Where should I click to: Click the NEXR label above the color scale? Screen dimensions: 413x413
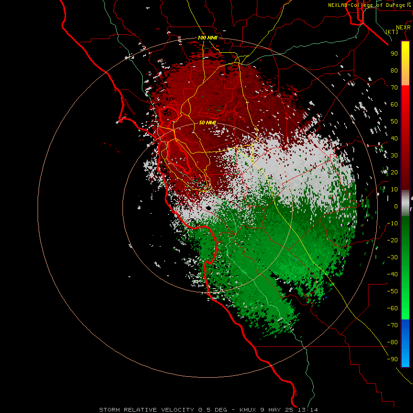pyautogui.click(x=403, y=28)
